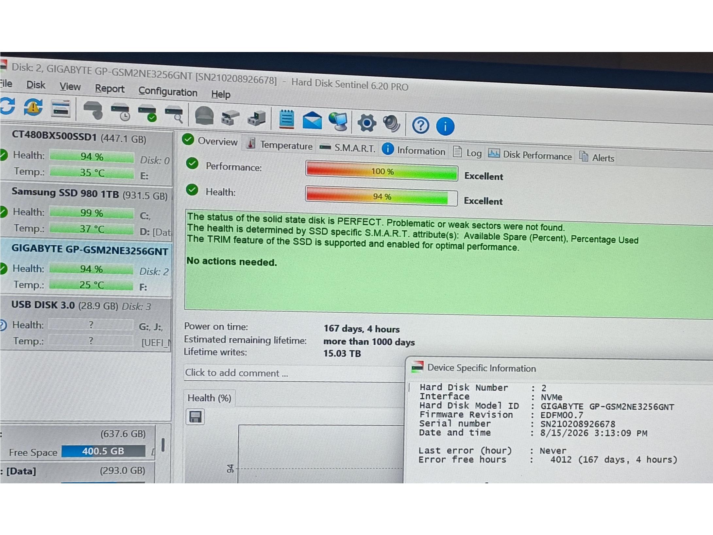Select the USB DISK 3.0 entry
The height and width of the screenshot is (535, 713).
click(x=86, y=323)
